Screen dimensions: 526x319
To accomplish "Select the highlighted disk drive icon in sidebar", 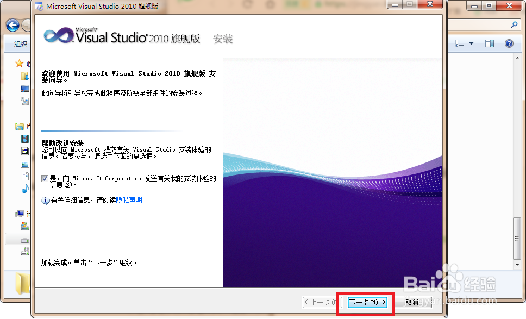I will [25, 240].
